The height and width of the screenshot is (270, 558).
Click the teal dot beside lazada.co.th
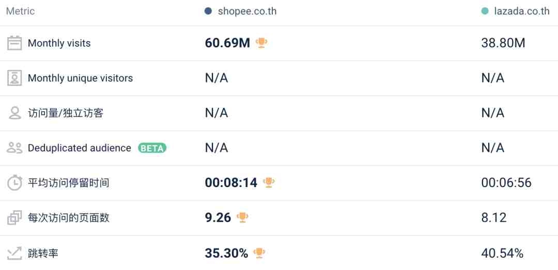(x=485, y=11)
